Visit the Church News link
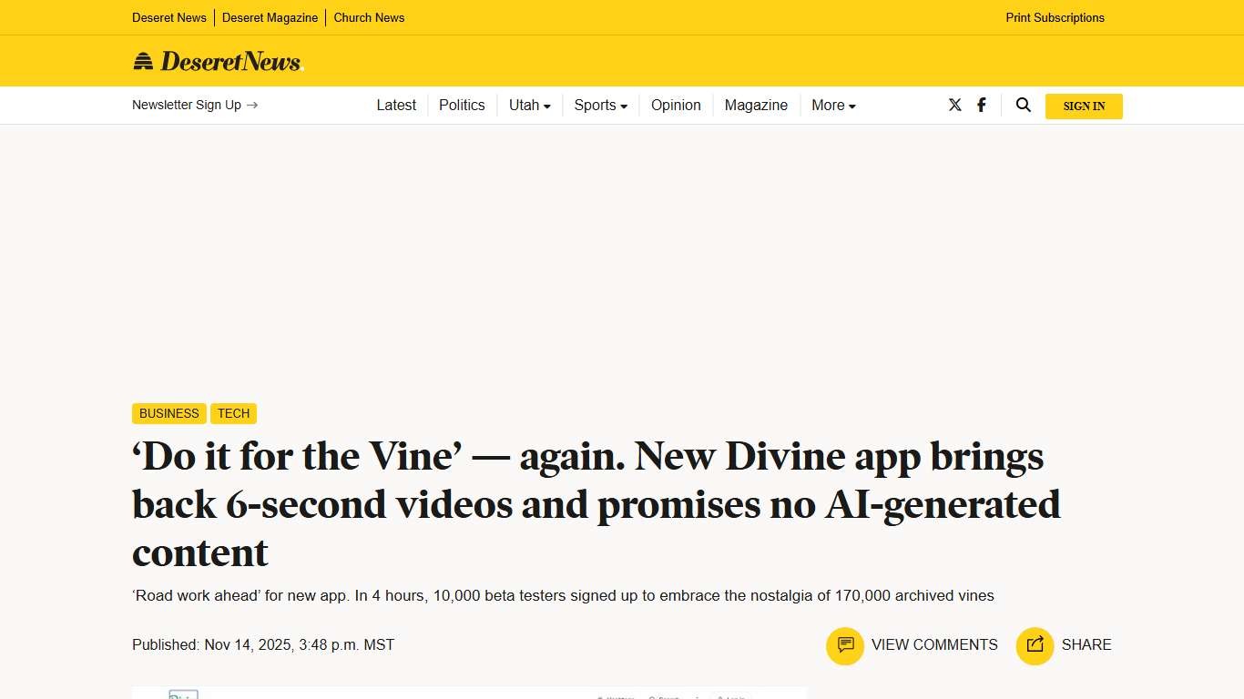The width and height of the screenshot is (1244, 699). click(369, 17)
